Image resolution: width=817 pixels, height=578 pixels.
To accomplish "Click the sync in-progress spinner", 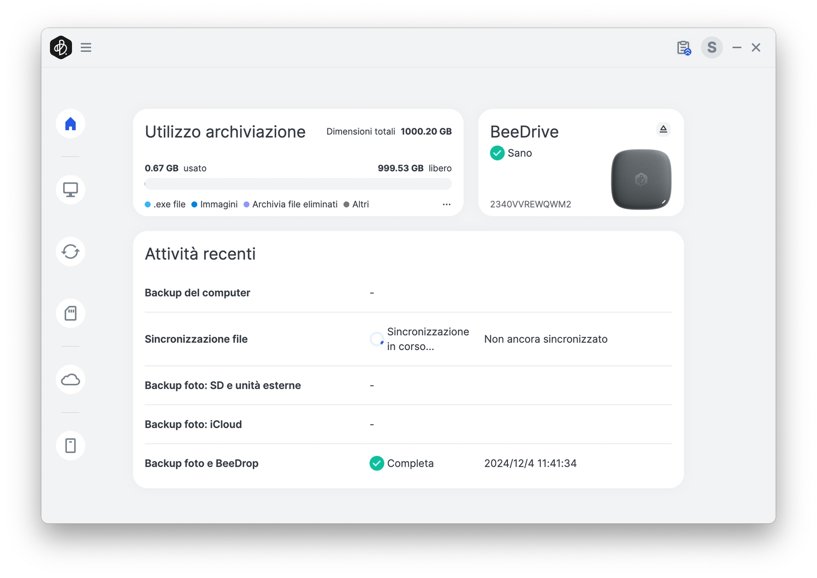I will [377, 339].
